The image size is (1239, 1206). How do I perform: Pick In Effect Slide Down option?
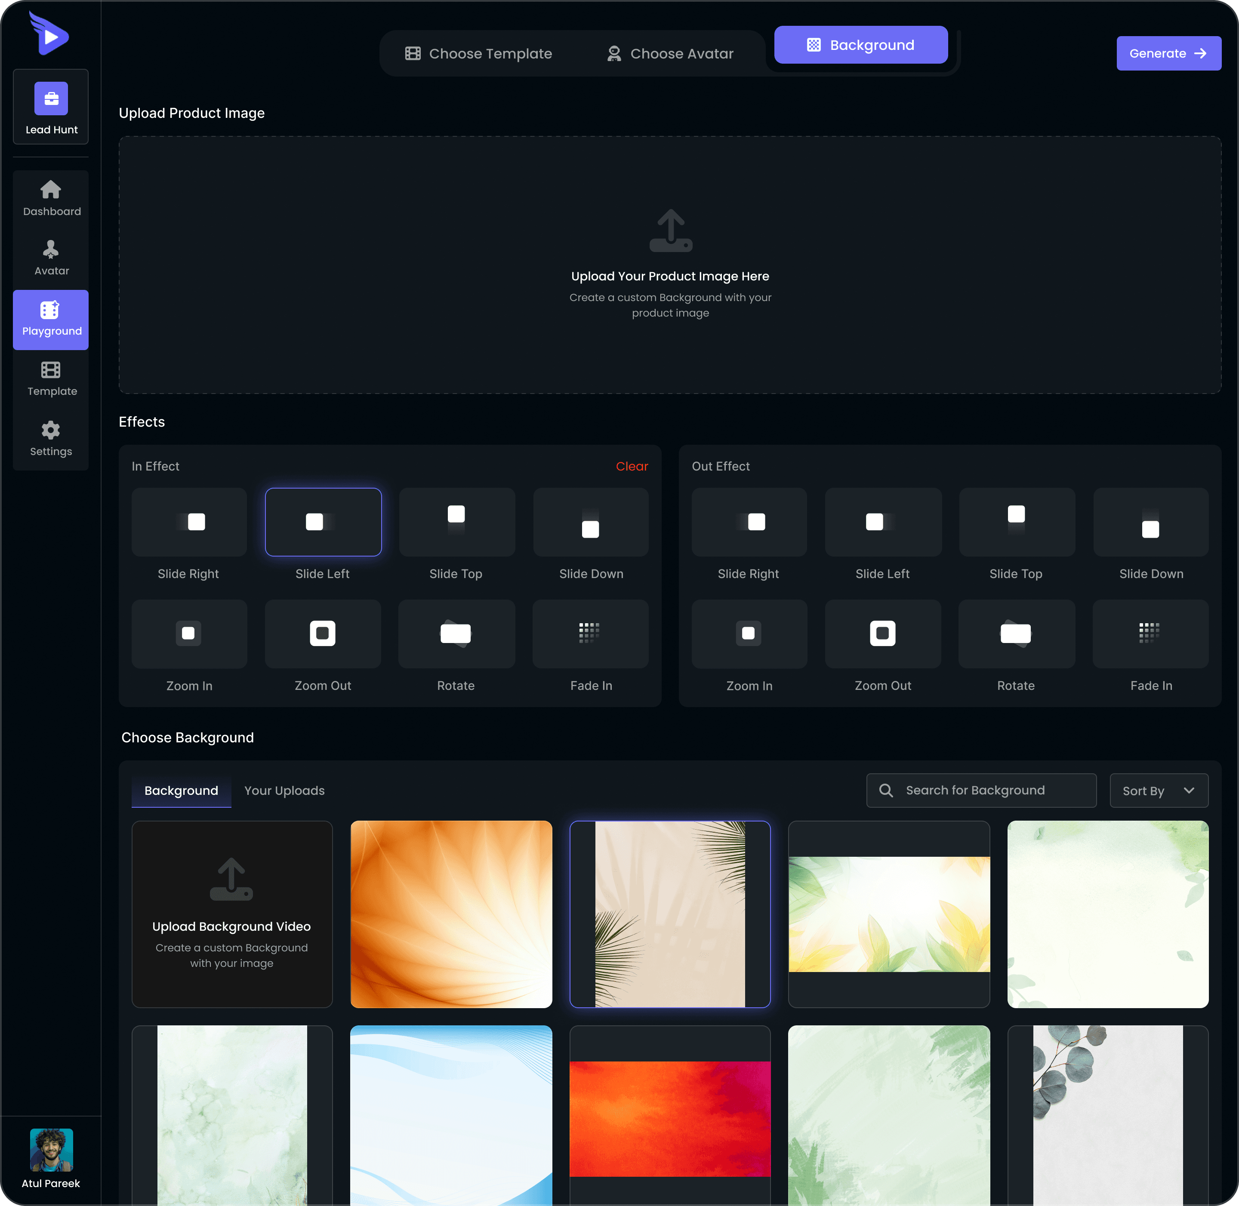pyautogui.click(x=590, y=522)
